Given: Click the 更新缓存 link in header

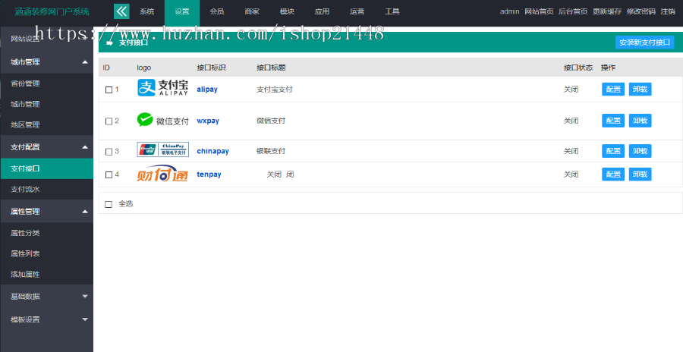Looking at the screenshot, I should pyautogui.click(x=606, y=11).
